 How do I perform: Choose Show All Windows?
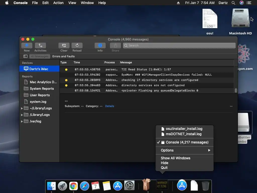coord(184,158)
